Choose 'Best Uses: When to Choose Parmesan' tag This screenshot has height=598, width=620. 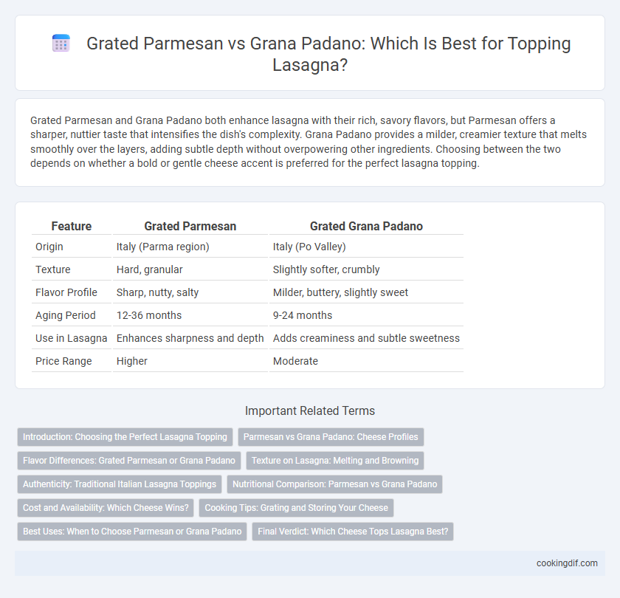132,532
